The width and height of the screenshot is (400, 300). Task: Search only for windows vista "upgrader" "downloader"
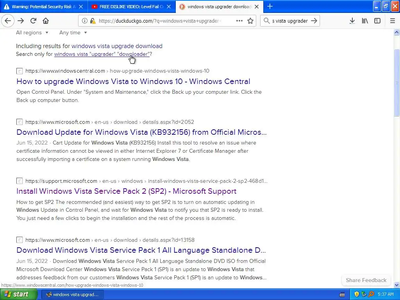coord(102,54)
